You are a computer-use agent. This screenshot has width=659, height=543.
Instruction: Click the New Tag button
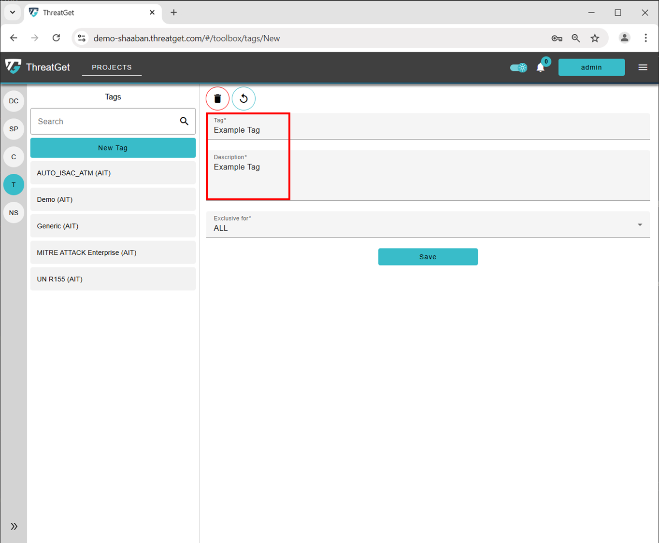pos(113,148)
